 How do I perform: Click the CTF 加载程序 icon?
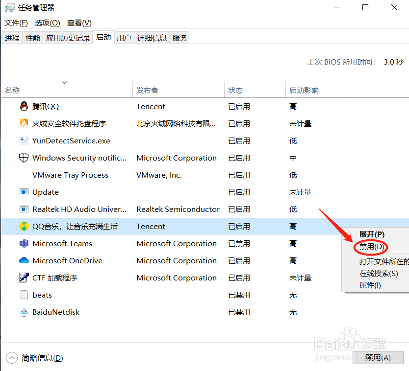24,278
